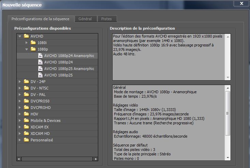Collapse the 1080p subfolder
Viewport: 250px width, 168px height.
click(x=27, y=49)
